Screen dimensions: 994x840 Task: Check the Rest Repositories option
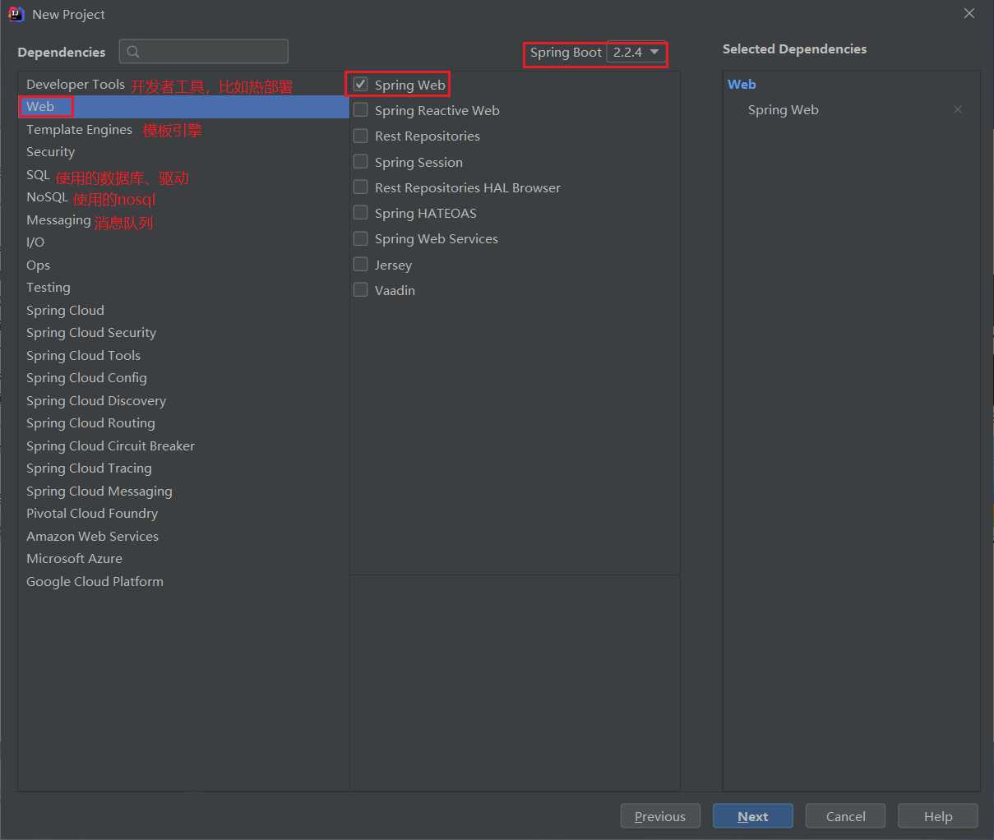tap(360, 135)
